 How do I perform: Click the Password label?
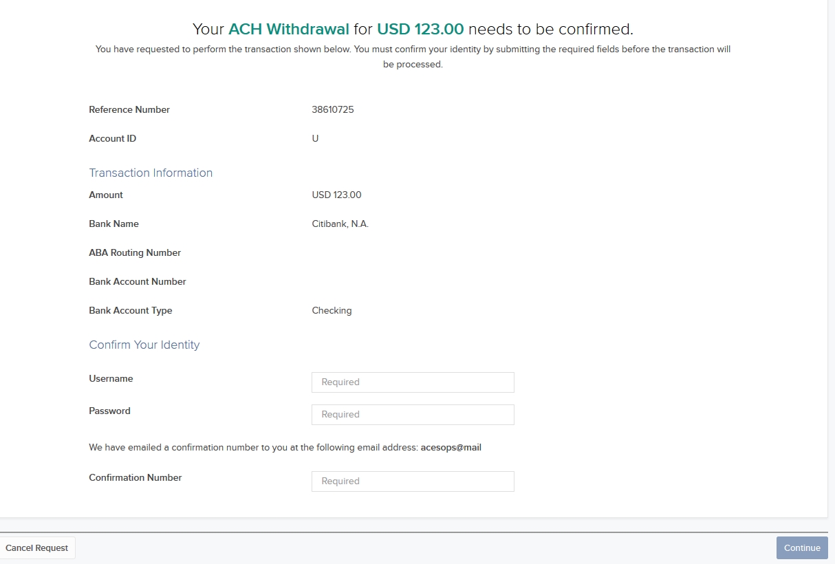coord(110,411)
